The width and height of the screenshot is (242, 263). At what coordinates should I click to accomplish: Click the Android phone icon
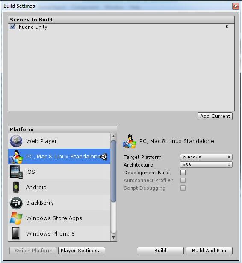[16, 187]
